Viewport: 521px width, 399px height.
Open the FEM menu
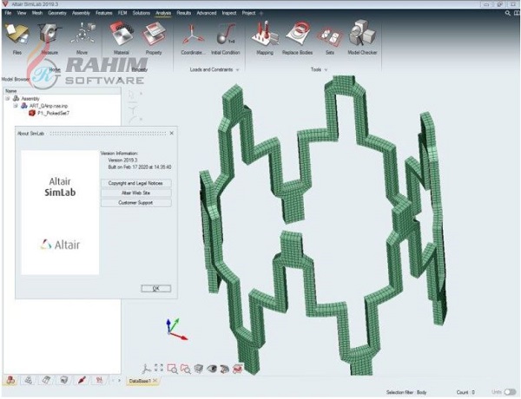click(x=122, y=13)
